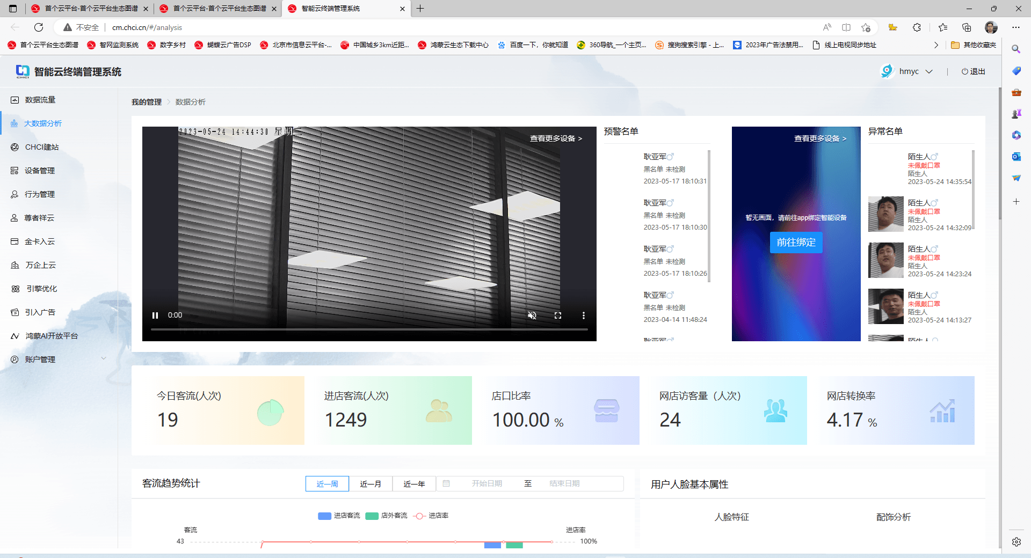Select the 近一月 time range
This screenshot has height=558, width=1031.
[371, 484]
